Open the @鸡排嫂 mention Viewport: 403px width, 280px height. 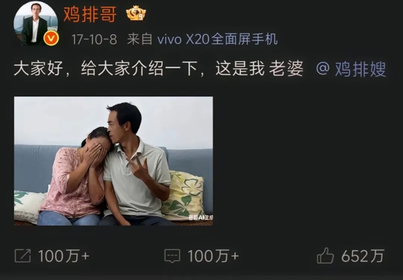(351, 69)
